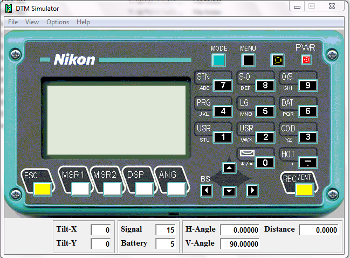Click the H-Angle value field
Image resolution: width=350 pixels, height=258 pixels.
coord(240,229)
